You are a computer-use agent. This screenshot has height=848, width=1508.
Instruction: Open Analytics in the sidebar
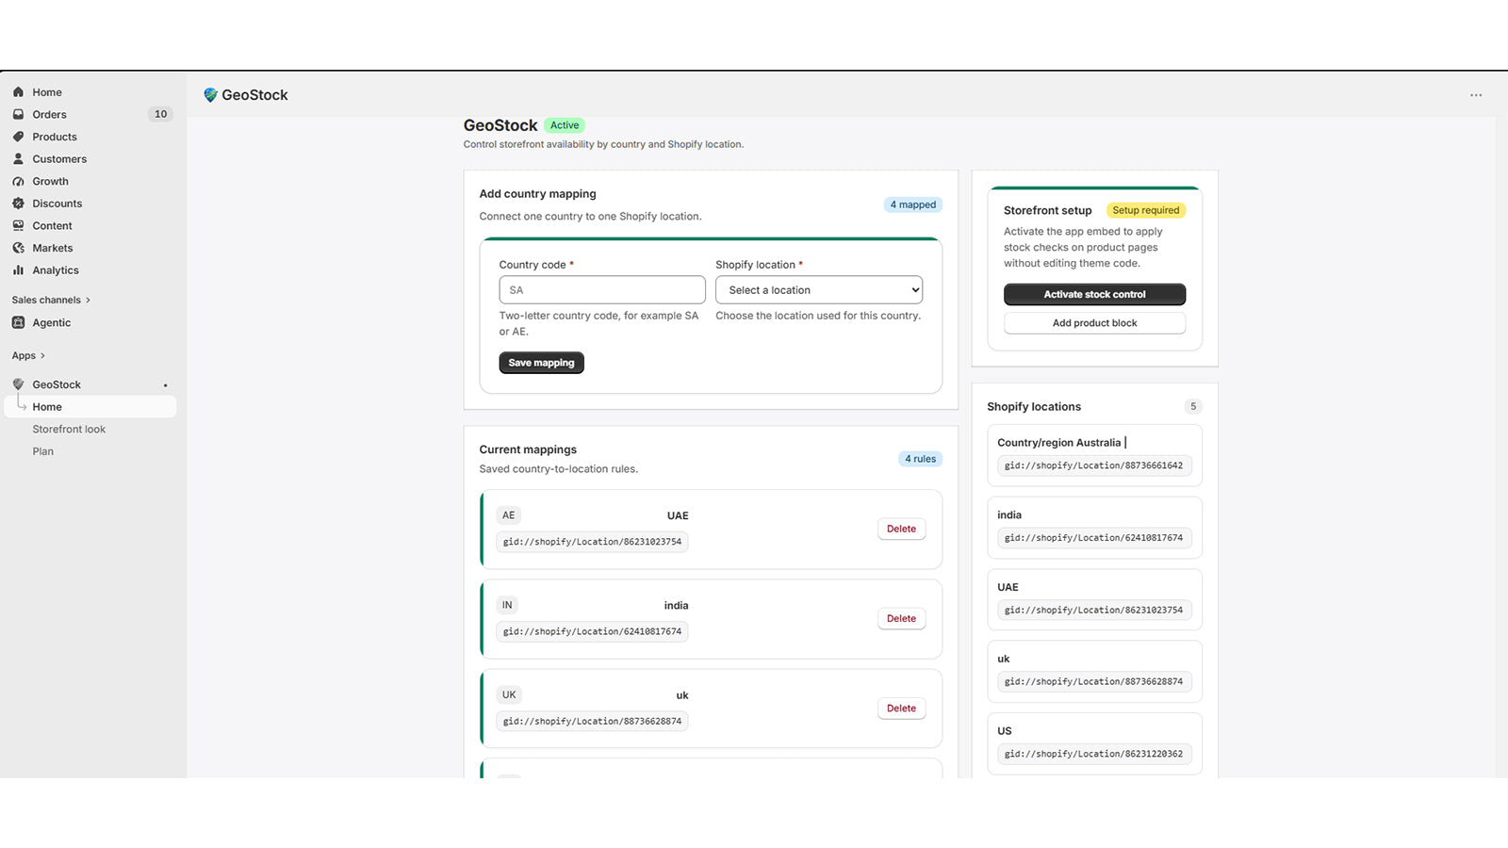(x=56, y=270)
